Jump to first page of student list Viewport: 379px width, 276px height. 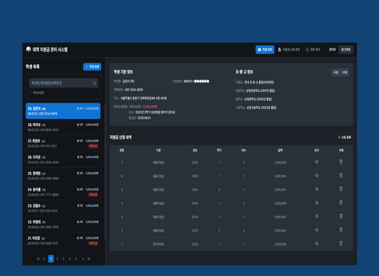38,259
